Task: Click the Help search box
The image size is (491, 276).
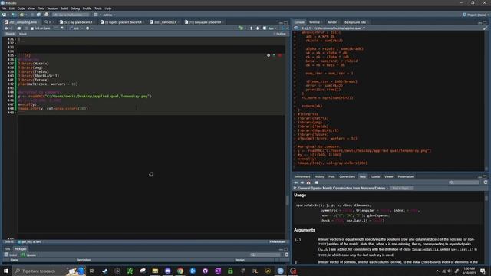Action: click(x=464, y=182)
